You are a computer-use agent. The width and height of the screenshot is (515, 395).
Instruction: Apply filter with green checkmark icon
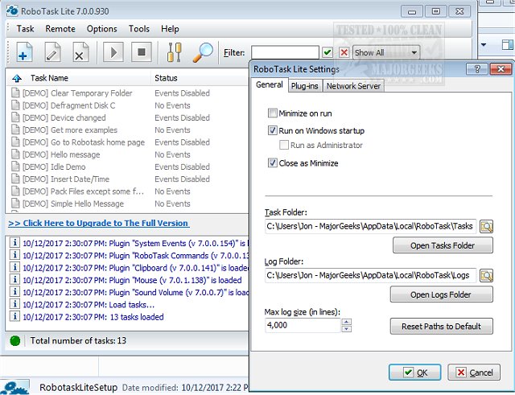pos(328,52)
